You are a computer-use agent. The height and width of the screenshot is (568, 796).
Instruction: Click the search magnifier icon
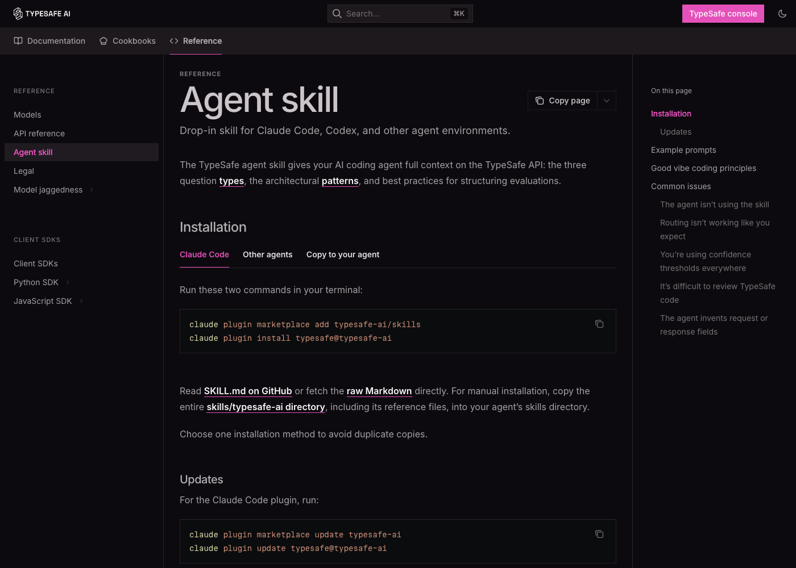(x=337, y=14)
